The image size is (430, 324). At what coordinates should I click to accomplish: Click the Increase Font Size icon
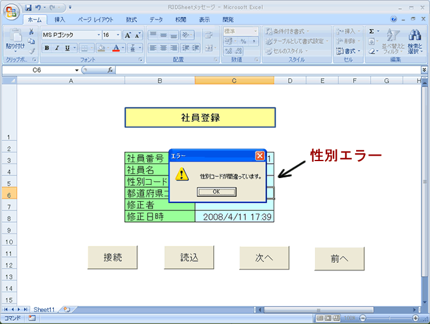[128, 35]
